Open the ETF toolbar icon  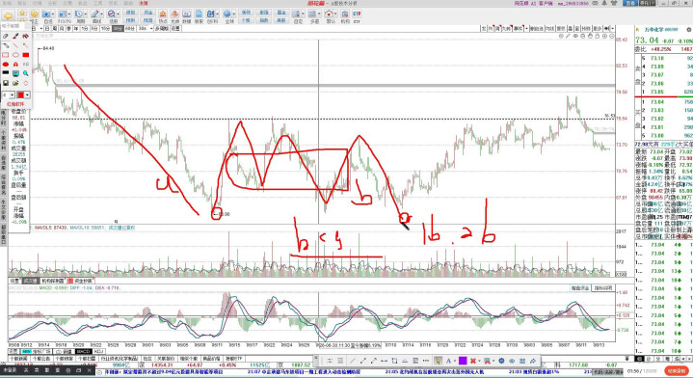(x=357, y=16)
